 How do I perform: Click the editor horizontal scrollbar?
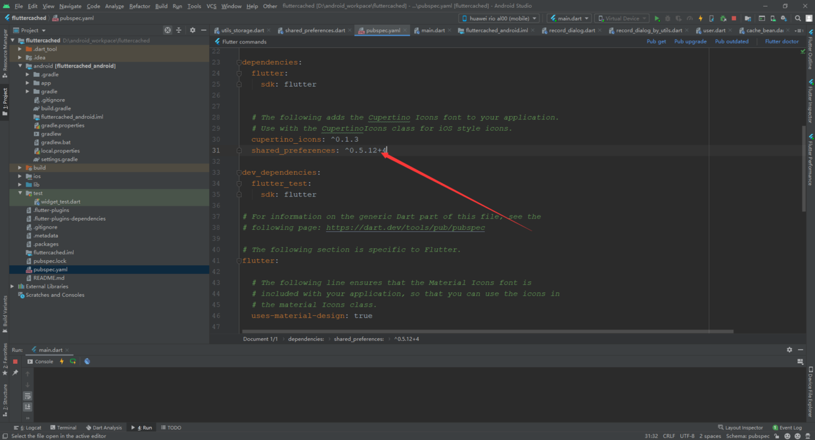pyautogui.click(x=486, y=332)
